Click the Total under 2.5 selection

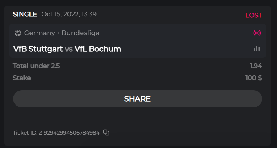(36, 66)
